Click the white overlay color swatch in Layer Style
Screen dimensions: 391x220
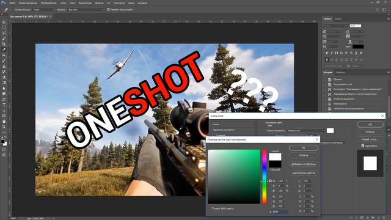[330, 130]
